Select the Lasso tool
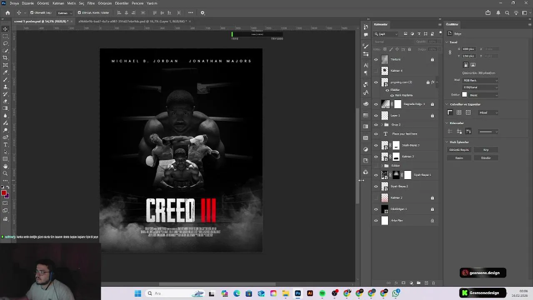The height and width of the screenshot is (300, 533). coord(5,43)
